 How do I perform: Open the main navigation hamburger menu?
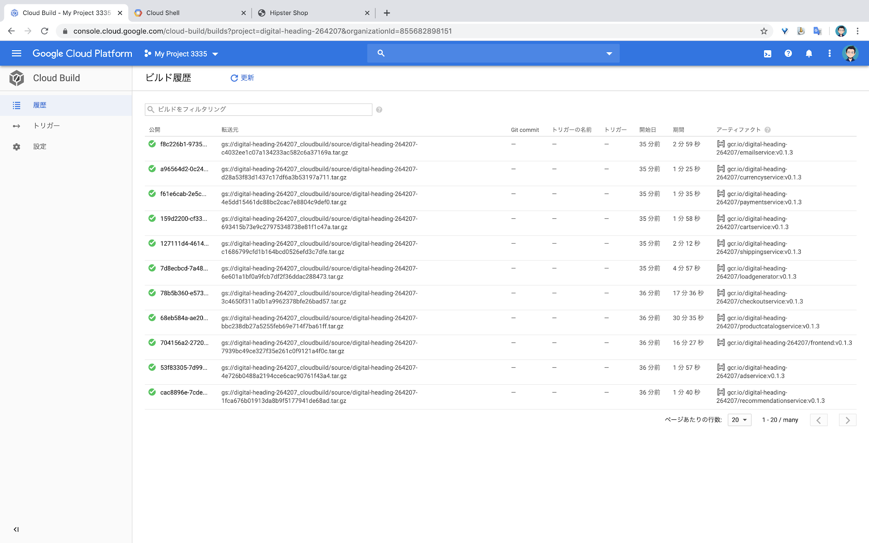(x=17, y=53)
